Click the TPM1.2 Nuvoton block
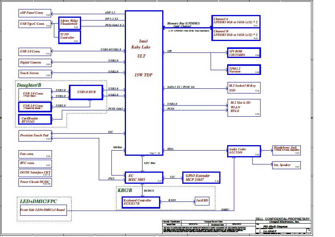Viewport: 335px width, 237px height. [x=244, y=70]
